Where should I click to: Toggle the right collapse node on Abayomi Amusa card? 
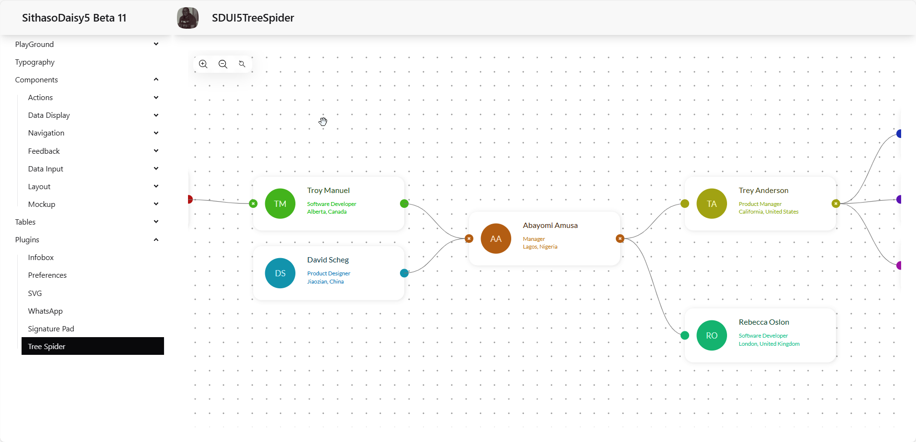[x=620, y=238]
